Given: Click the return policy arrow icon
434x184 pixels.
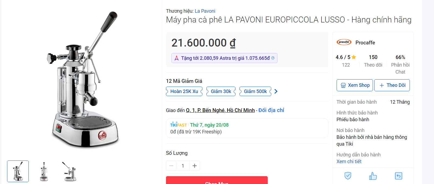Looking at the screenshot, I should 398,176.
